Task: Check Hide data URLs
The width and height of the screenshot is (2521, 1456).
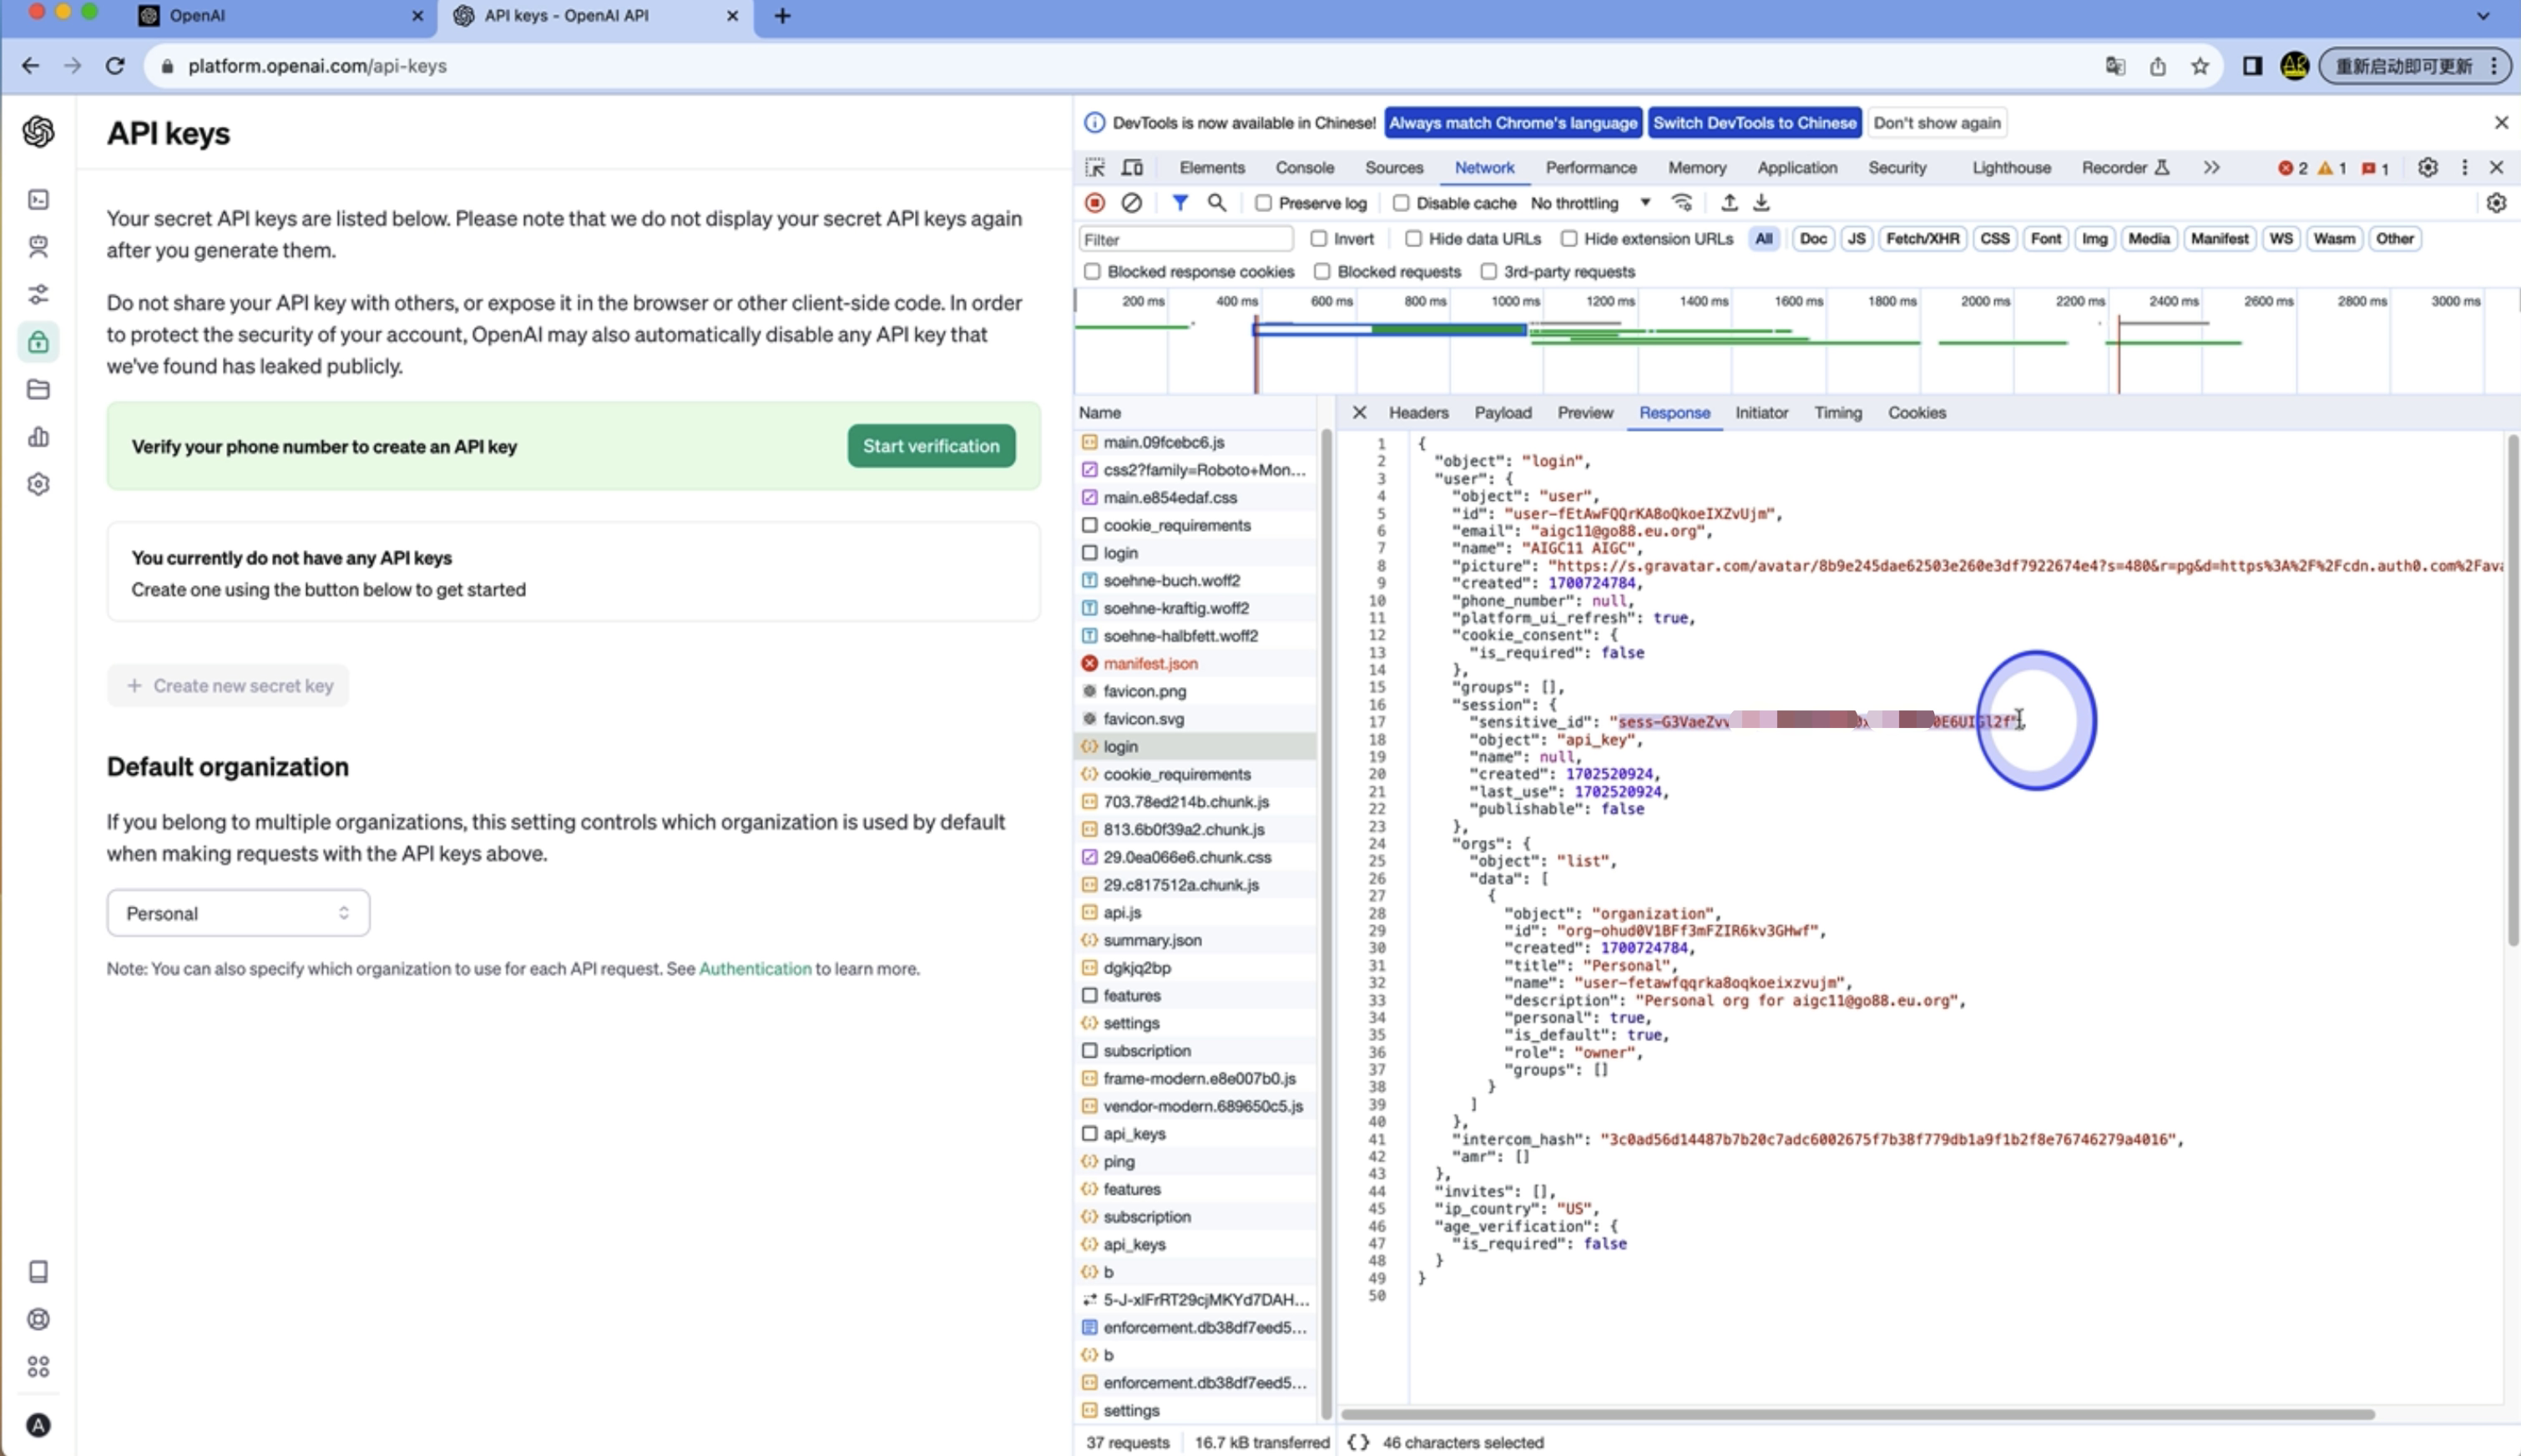Action: point(1413,239)
